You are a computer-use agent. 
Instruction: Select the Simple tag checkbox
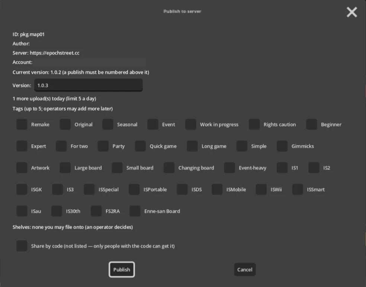242,146
